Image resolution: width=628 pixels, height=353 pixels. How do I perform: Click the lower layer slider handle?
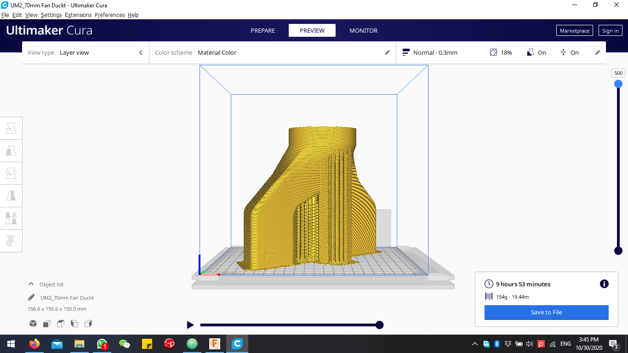click(x=618, y=251)
